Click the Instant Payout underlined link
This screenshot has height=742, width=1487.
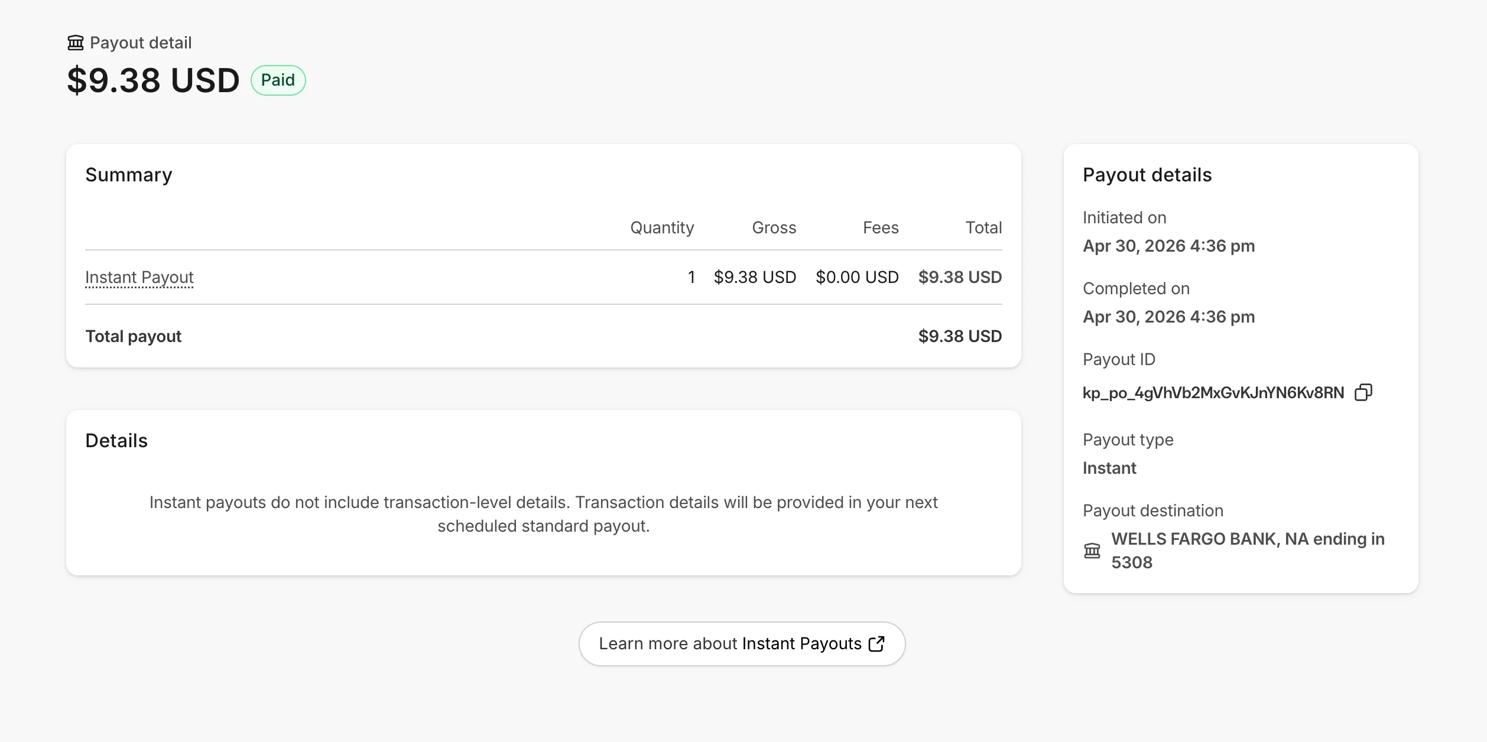pyautogui.click(x=139, y=277)
